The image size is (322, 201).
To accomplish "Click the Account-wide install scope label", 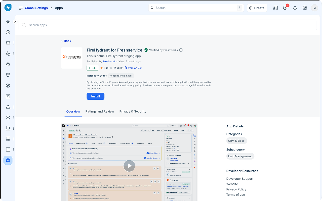I will tap(121, 76).
